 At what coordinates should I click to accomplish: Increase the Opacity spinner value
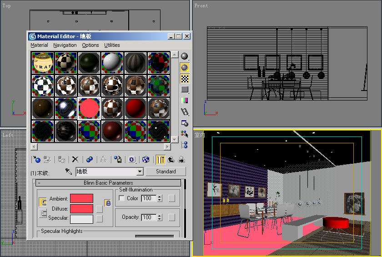[159, 216]
